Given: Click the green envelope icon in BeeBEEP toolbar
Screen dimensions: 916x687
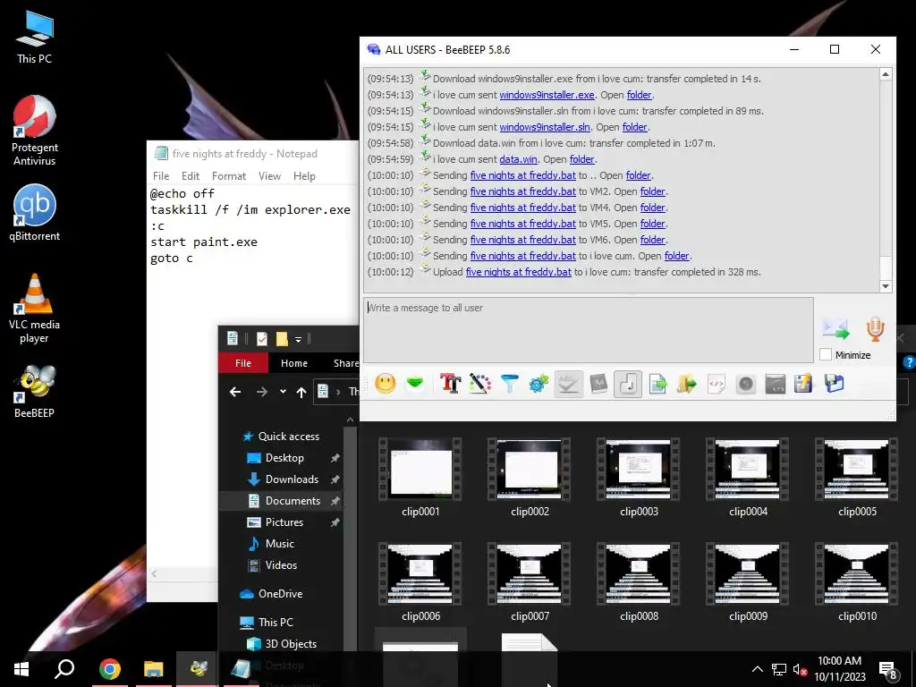Looking at the screenshot, I should 415,384.
